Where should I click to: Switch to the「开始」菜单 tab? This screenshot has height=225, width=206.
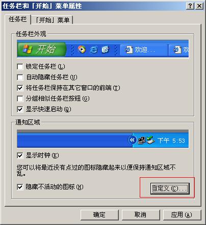[x=53, y=20]
